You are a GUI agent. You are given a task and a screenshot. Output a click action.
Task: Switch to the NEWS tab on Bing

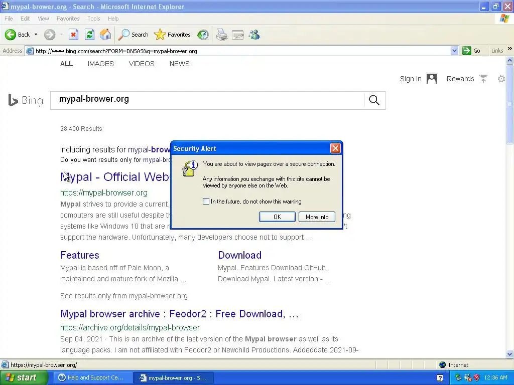[x=180, y=64]
